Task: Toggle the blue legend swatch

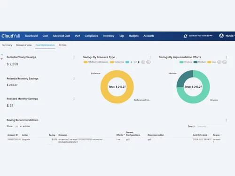Action: click(x=127, y=62)
